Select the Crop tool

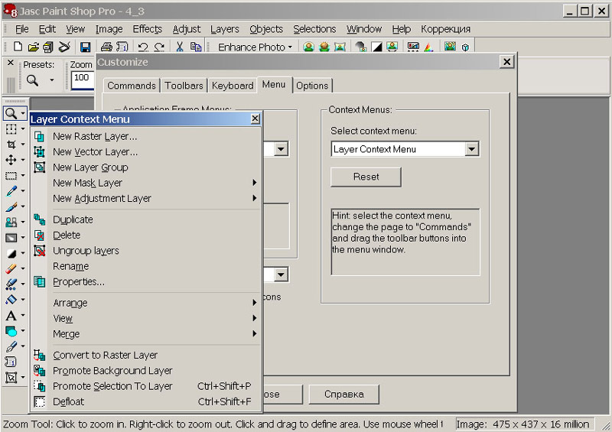click(x=11, y=145)
